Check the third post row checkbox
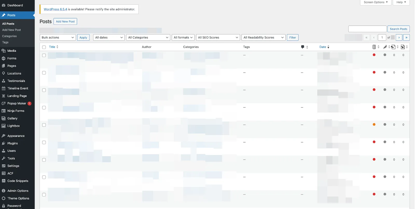Screen dimensions: 415x209 (x=44, y=90)
